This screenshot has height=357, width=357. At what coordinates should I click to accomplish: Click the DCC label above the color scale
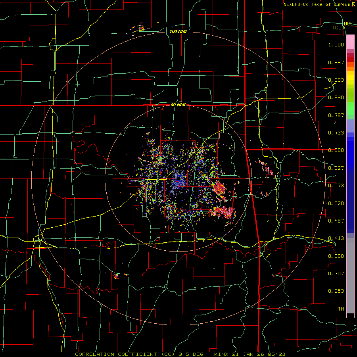349,23
